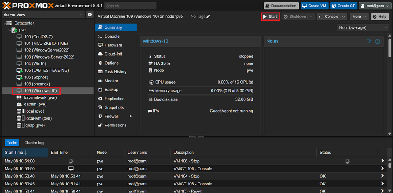
Task: Focus the top Search field
Action: 130,6
